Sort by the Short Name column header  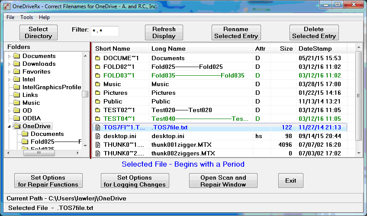(x=121, y=48)
